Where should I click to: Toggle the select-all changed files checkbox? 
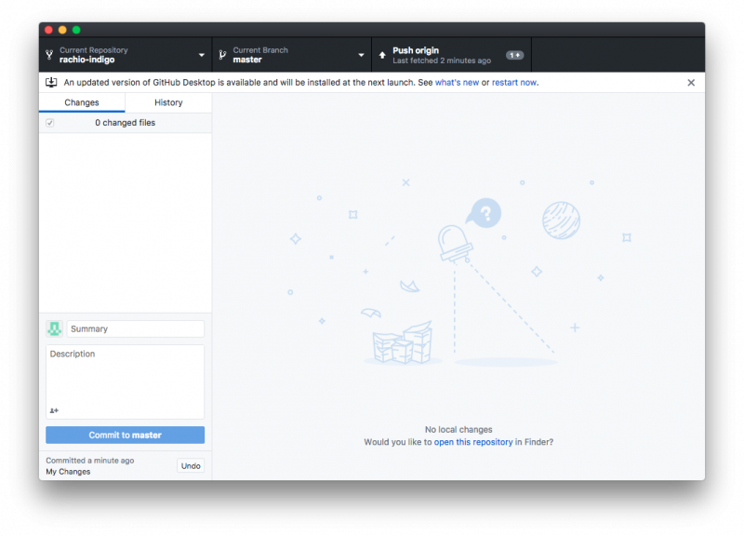pos(50,123)
